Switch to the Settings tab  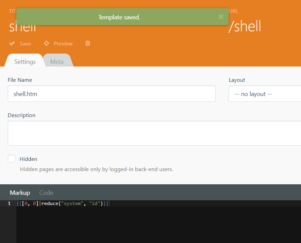(25, 61)
